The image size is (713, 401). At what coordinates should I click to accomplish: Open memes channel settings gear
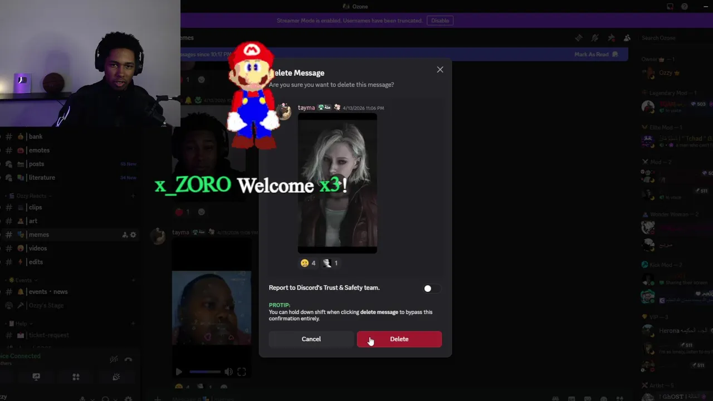coord(133,235)
